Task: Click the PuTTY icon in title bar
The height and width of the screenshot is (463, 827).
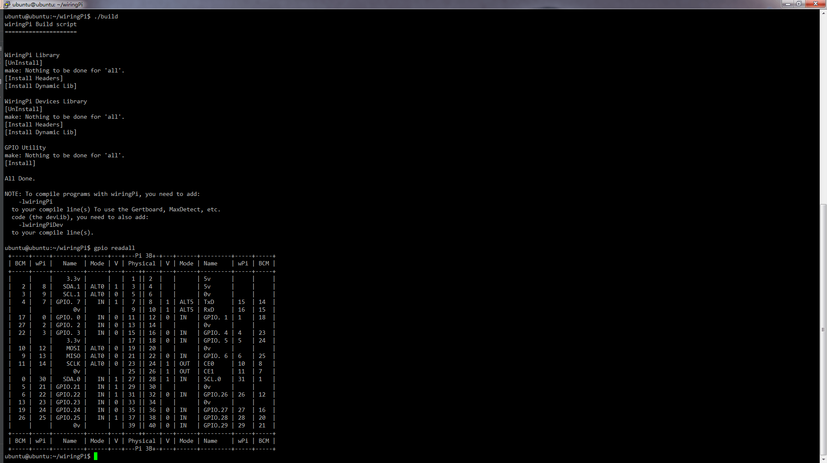Action: pos(6,4)
